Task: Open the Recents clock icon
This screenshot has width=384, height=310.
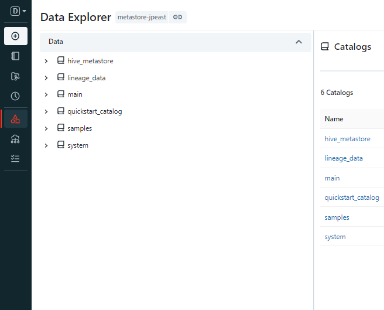Action: tap(16, 96)
